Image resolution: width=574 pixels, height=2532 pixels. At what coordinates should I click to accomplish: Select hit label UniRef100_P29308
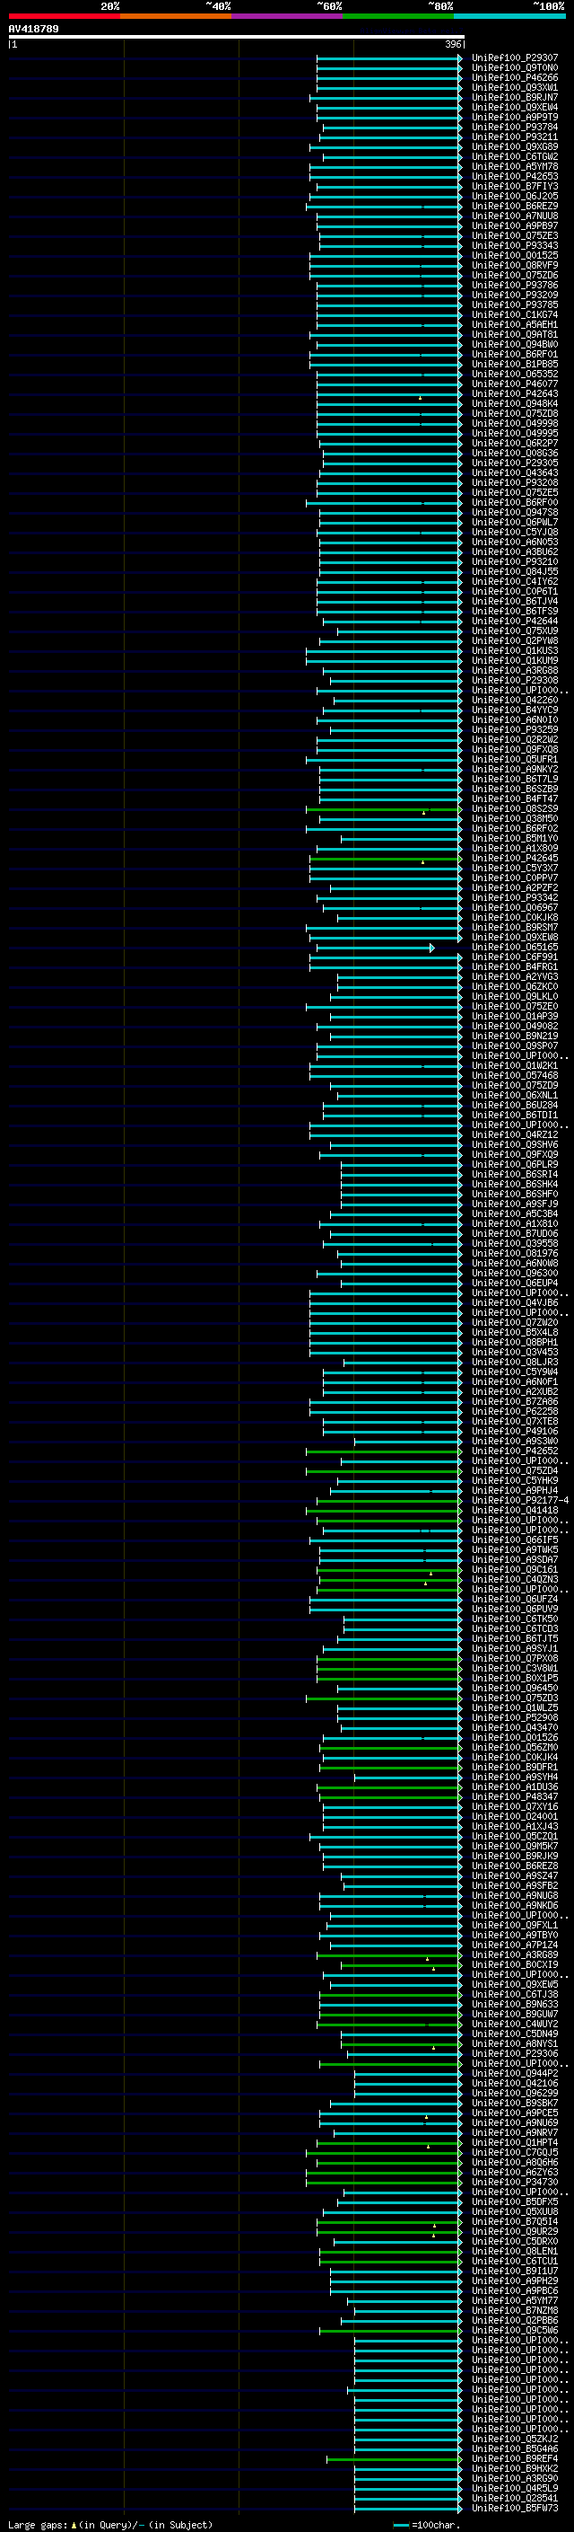515,680
